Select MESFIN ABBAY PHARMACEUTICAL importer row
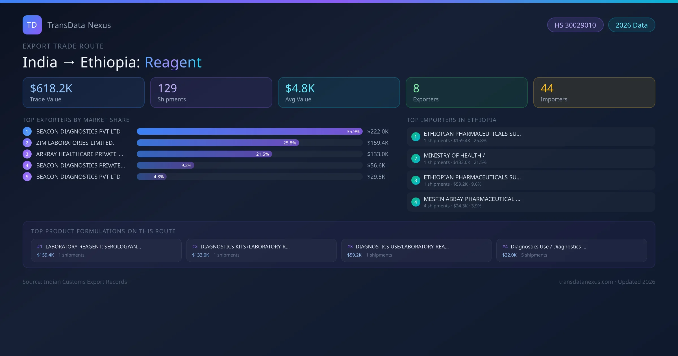This screenshot has width=678, height=356. tap(531, 202)
